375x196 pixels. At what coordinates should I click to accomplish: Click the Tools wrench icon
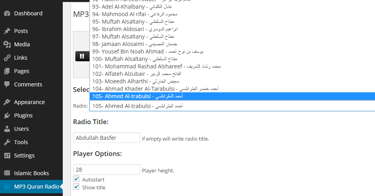tap(7, 142)
